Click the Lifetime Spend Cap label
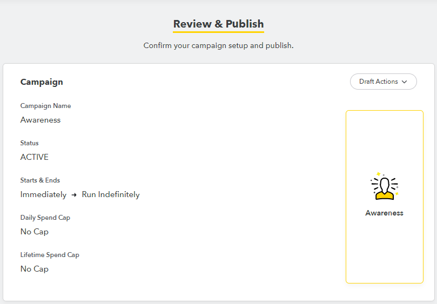Image resolution: width=437 pixels, height=304 pixels. (50, 255)
